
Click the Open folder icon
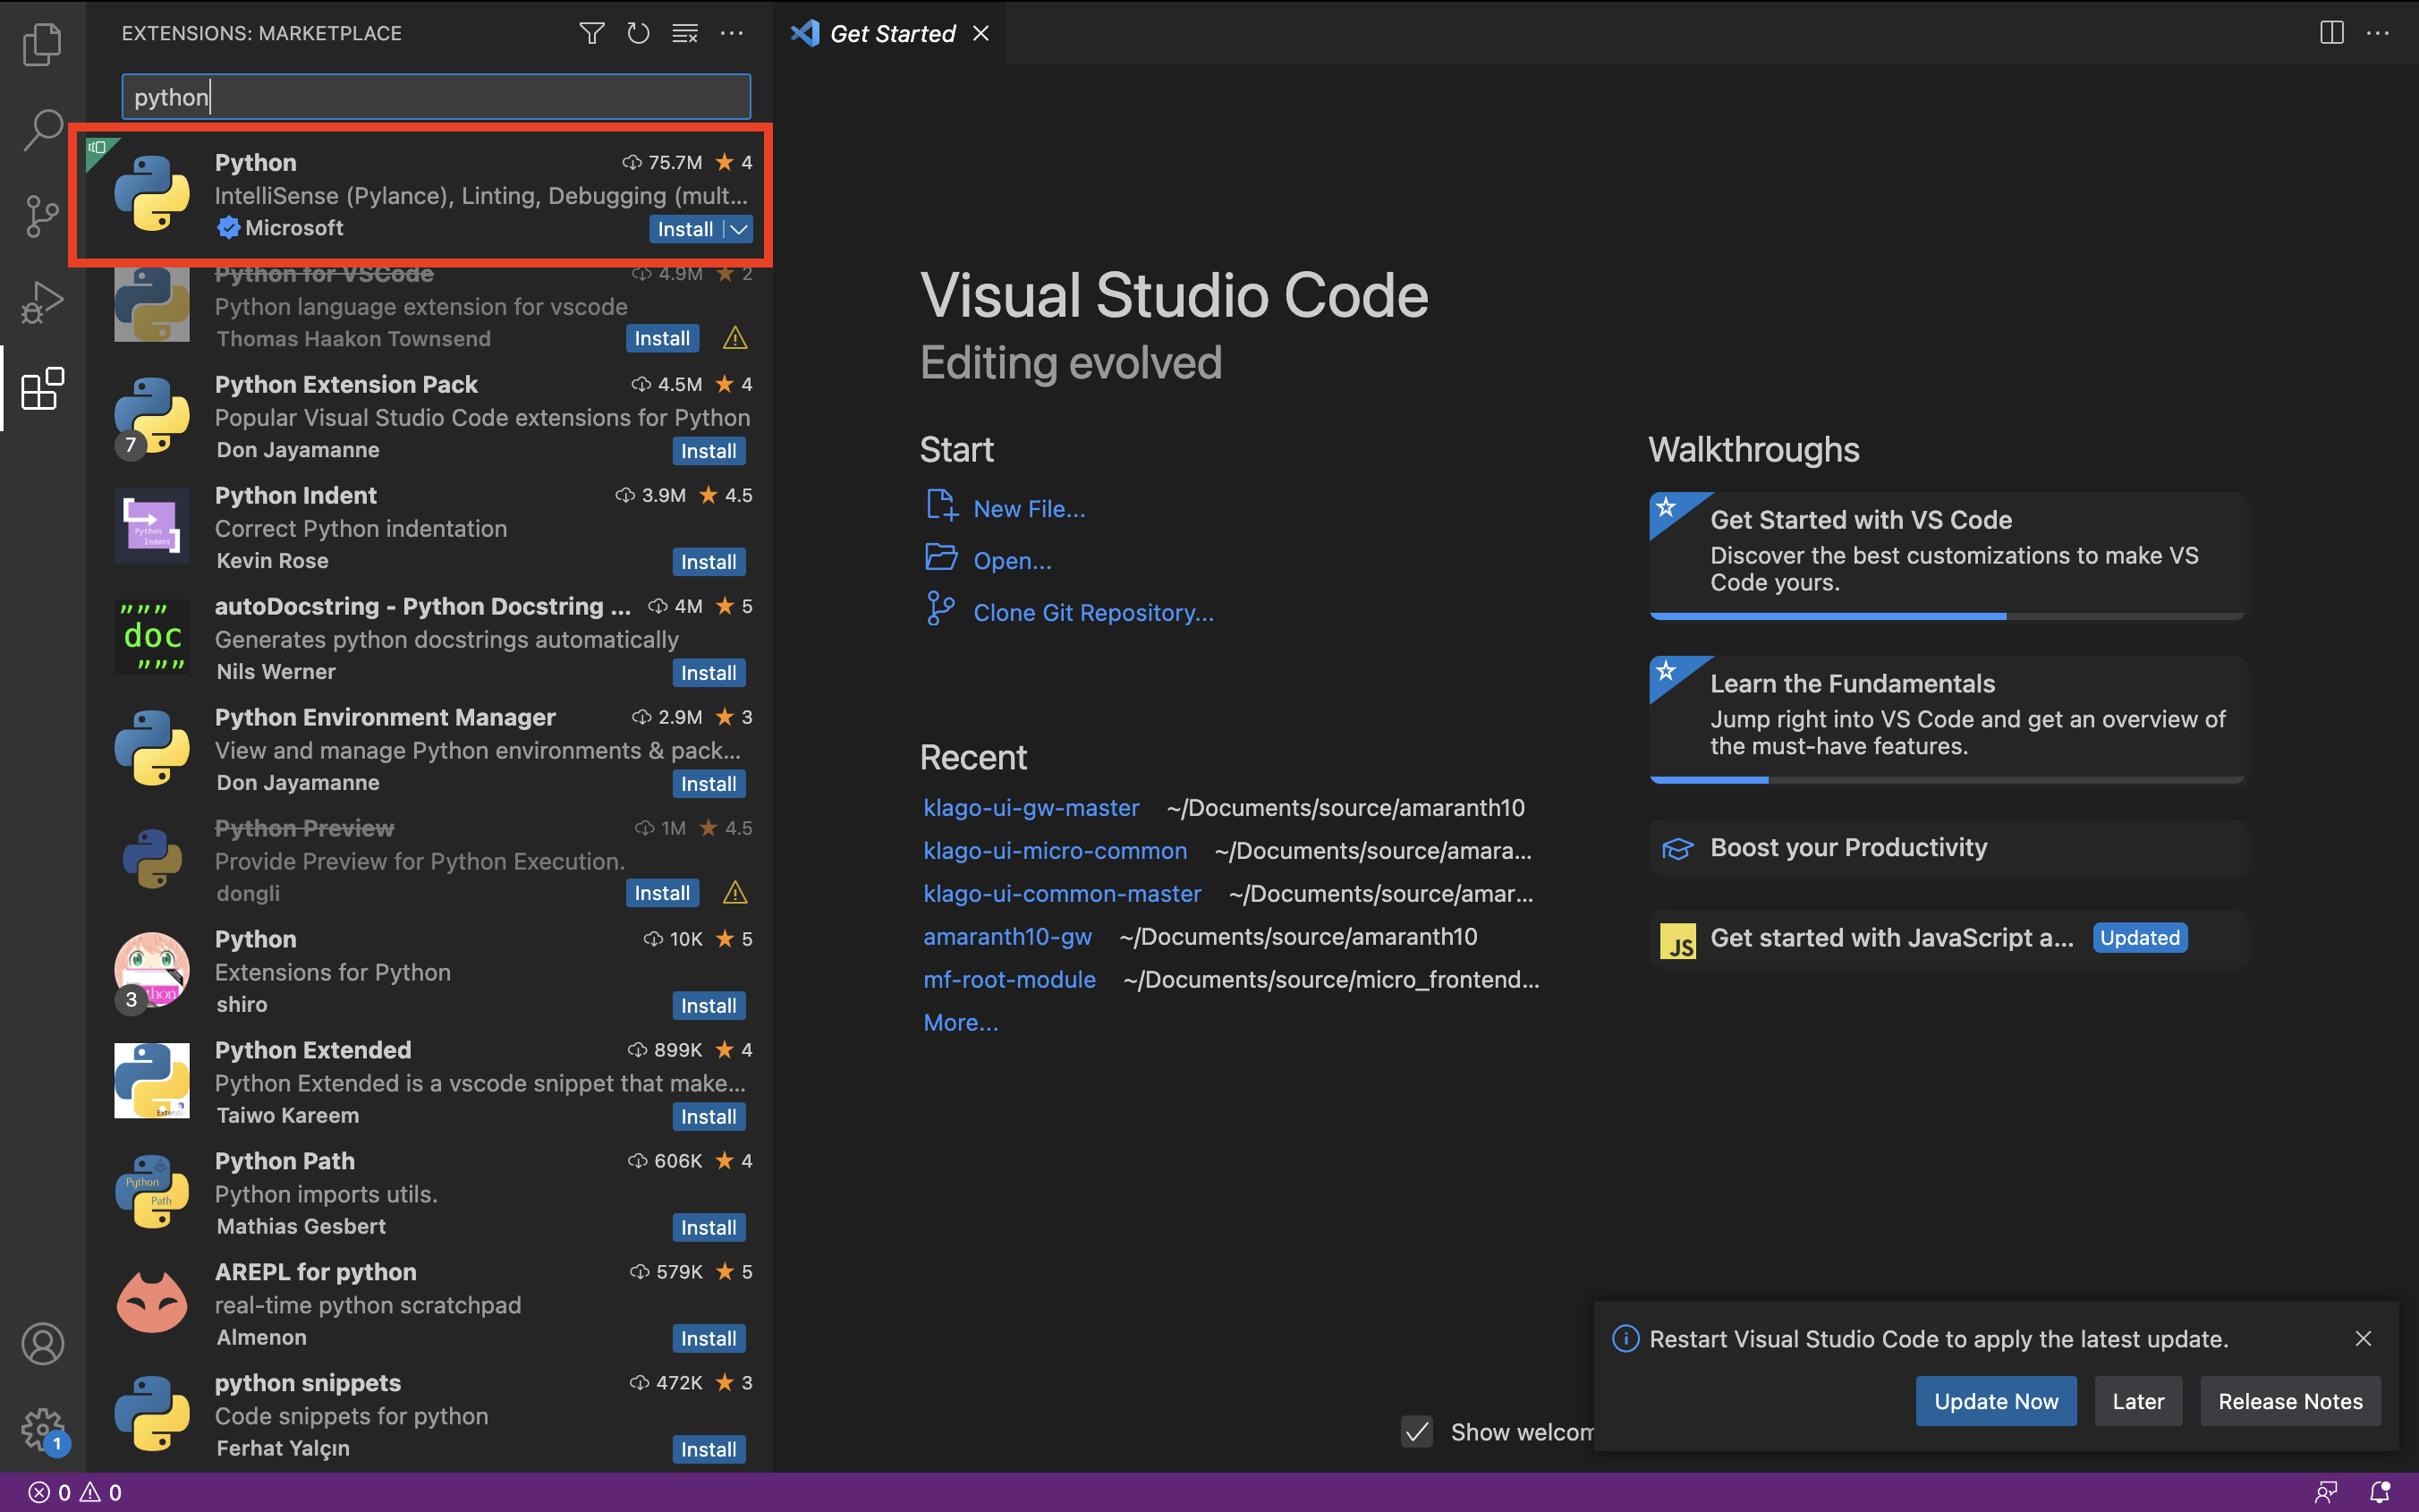[940, 558]
